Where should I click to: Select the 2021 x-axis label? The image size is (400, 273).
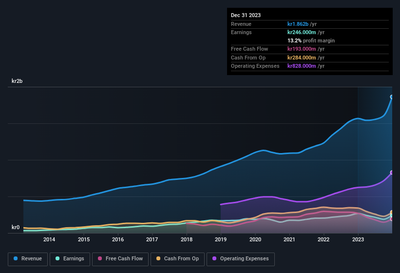click(x=289, y=239)
